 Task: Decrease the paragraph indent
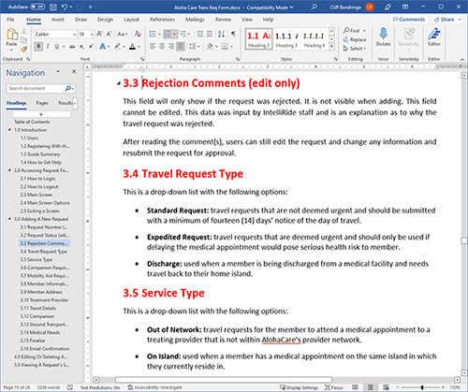pyautogui.click(x=200, y=34)
